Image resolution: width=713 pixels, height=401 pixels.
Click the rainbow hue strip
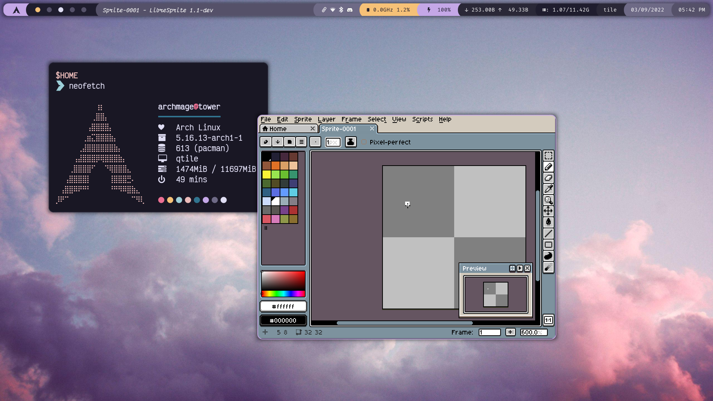coord(283,294)
